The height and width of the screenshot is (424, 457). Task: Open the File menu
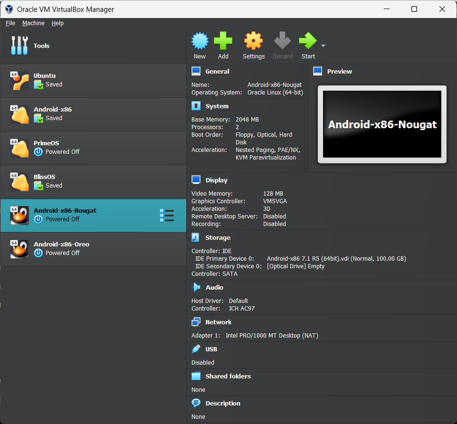(x=10, y=23)
